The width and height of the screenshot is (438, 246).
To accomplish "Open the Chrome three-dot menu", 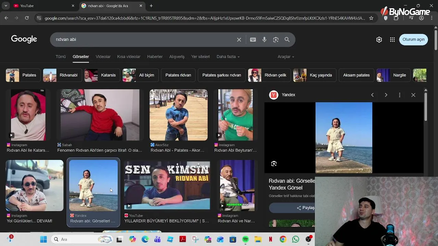I will pos(431,18).
